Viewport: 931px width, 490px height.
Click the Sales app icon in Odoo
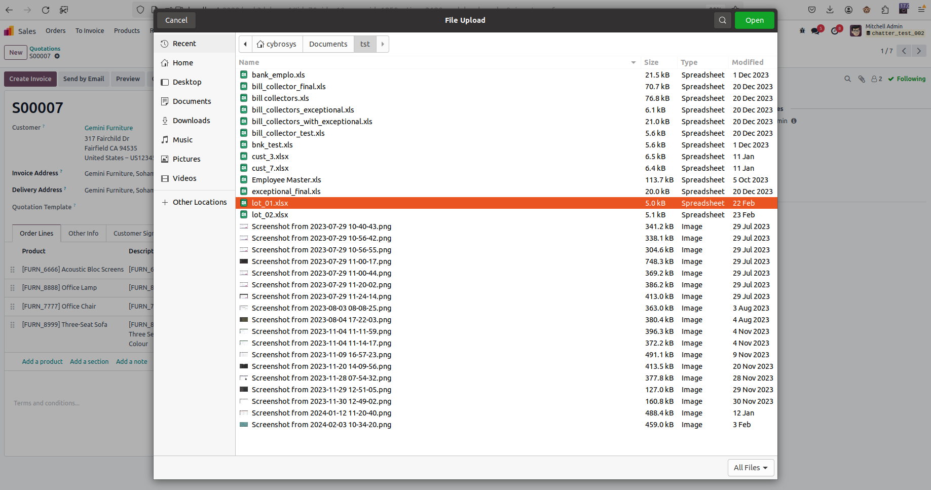pyautogui.click(x=9, y=31)
